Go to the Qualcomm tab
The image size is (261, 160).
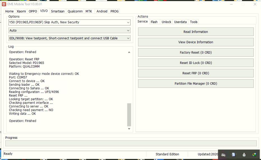(75, 11)
